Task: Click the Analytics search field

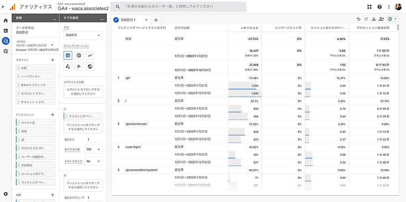Action: coord(179,7)
